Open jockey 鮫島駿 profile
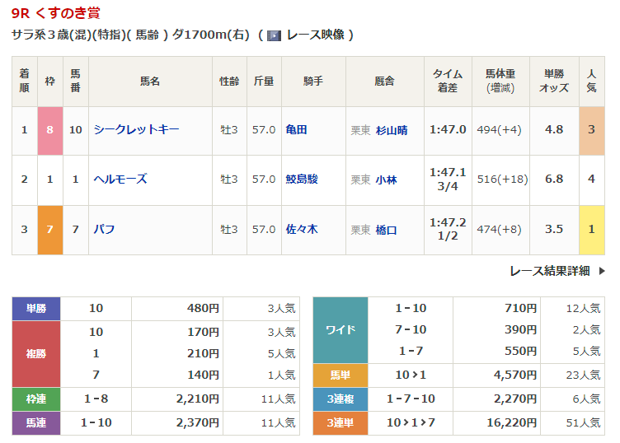The height and width of the screenshot is (443, 620). 302,180
